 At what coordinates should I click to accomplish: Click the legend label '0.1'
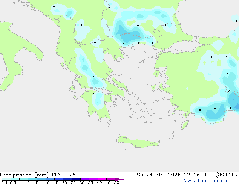(x=4, y=182)
